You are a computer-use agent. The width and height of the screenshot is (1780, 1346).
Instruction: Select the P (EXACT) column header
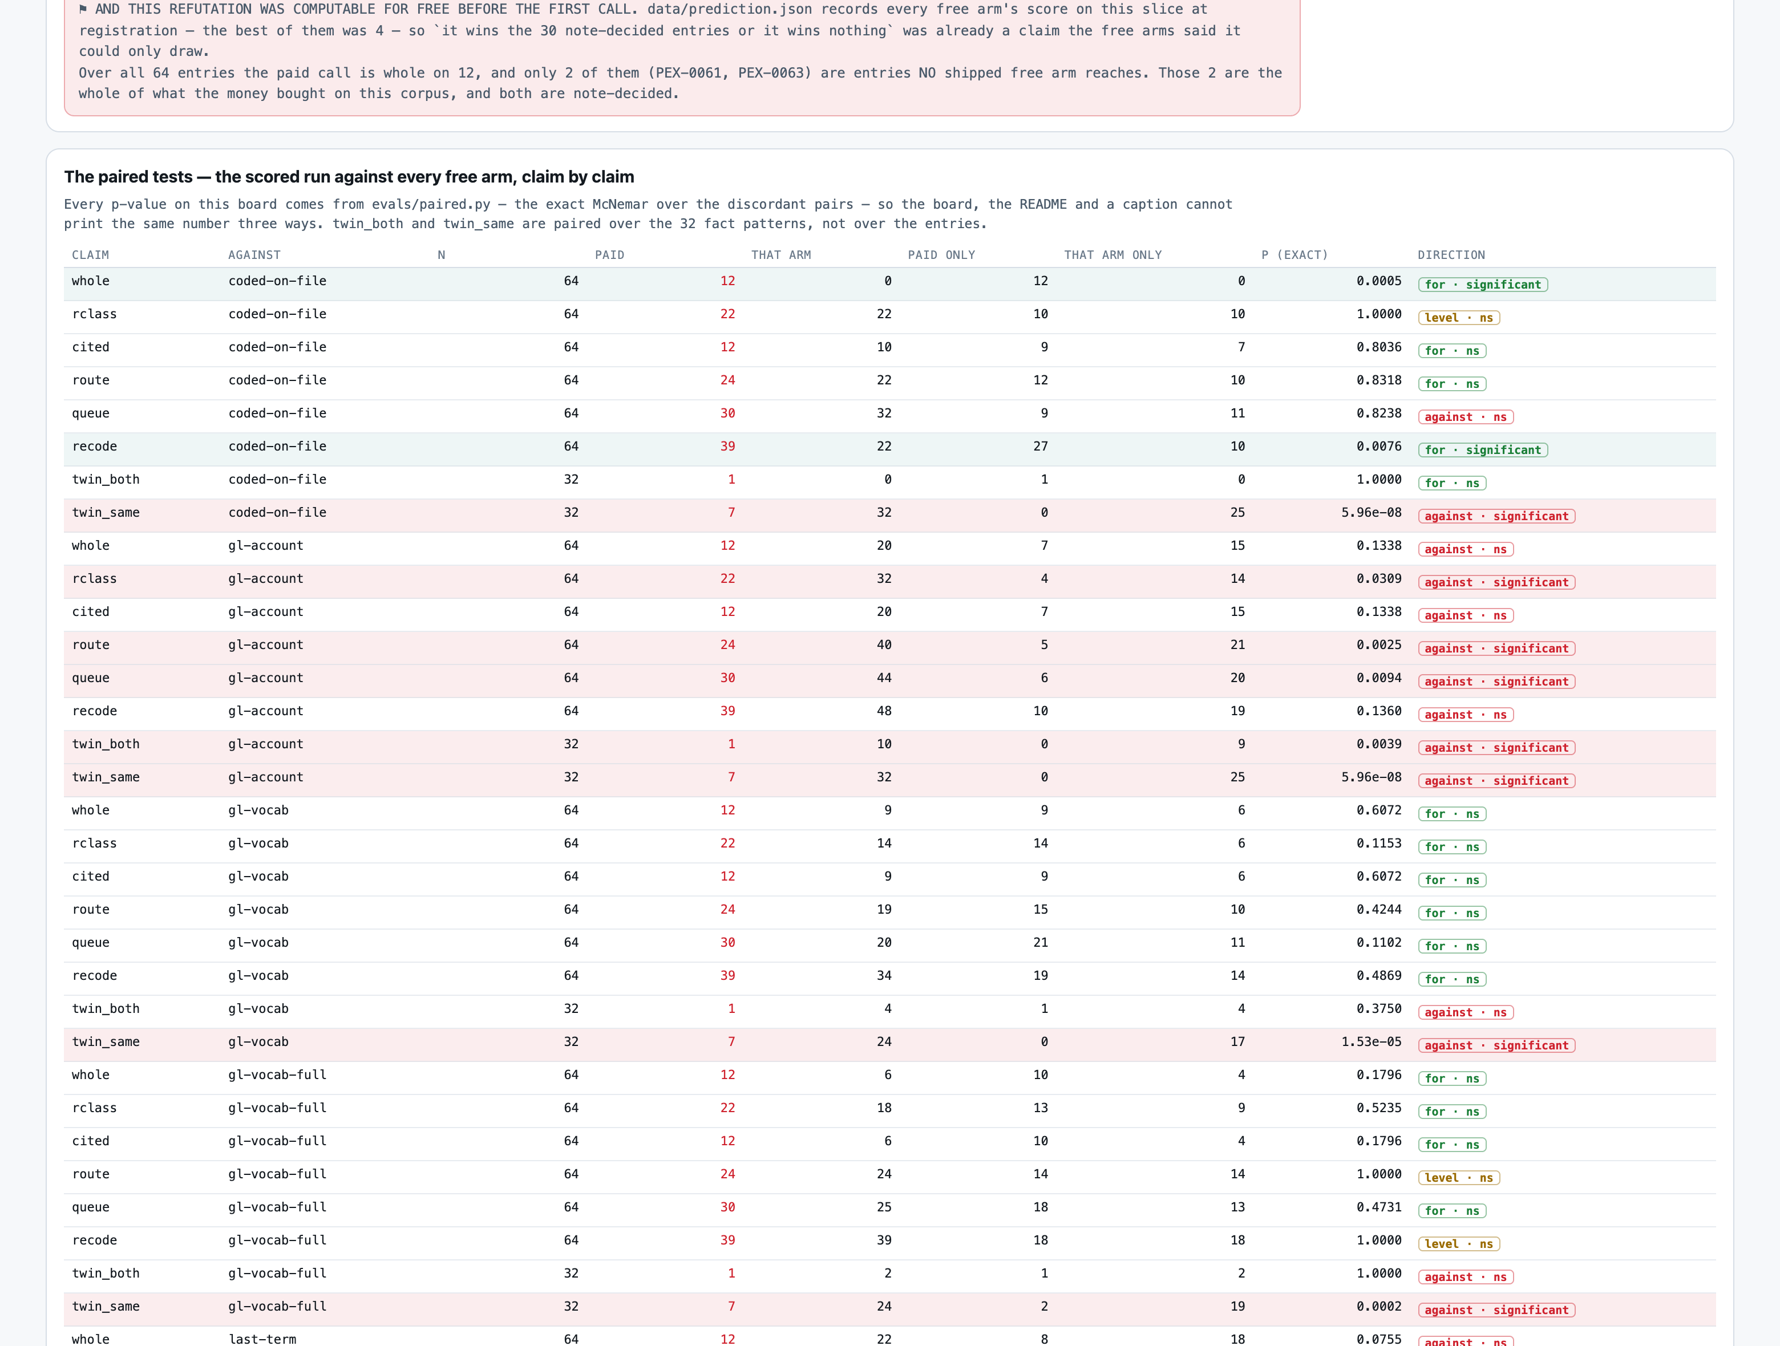tap(1294, 255)
